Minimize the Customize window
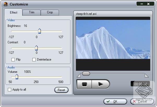The height and width of the screenshot is (107, 157). click(x=142, y=4)
